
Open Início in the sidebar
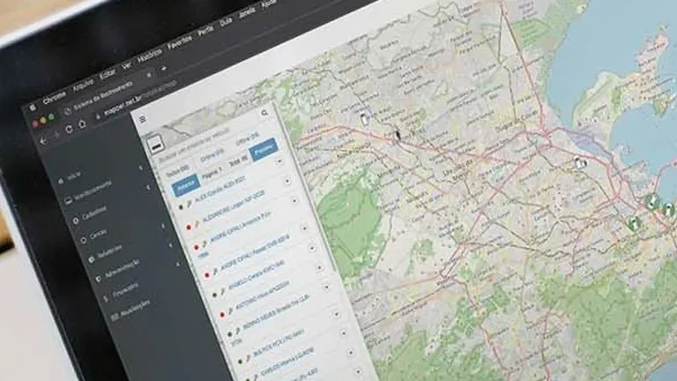tap(74, 176)
